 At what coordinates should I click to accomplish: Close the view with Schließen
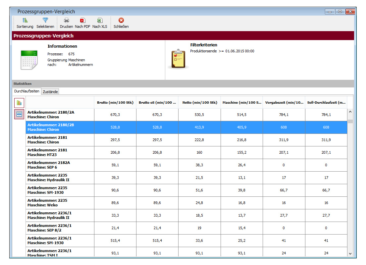(x=121, y=23)
